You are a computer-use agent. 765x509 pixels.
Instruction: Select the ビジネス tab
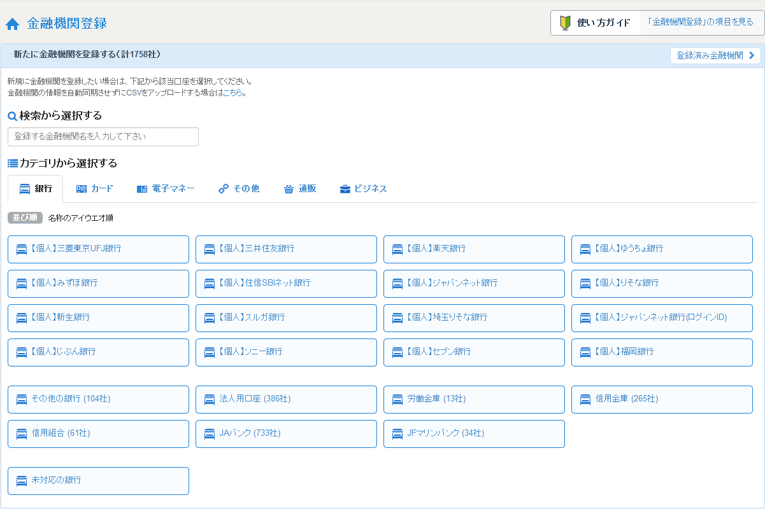[364, 189]
